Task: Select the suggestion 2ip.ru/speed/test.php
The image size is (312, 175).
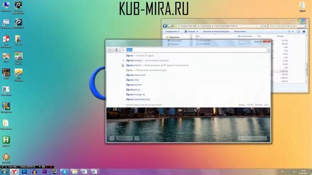Action: point(138,99)
